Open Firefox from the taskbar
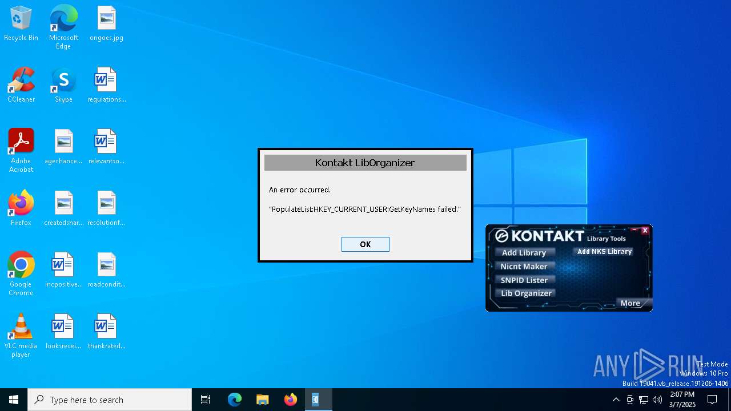Image resolution: width=731 pixels, height=411 pixels. 290,400
